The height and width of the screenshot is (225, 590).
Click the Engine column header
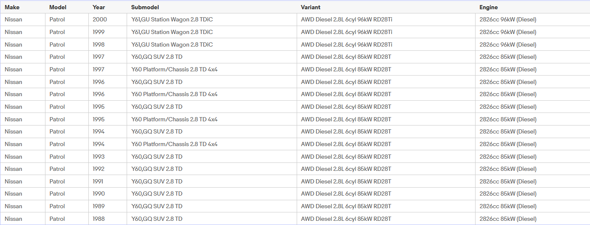(x=532, y=7)
